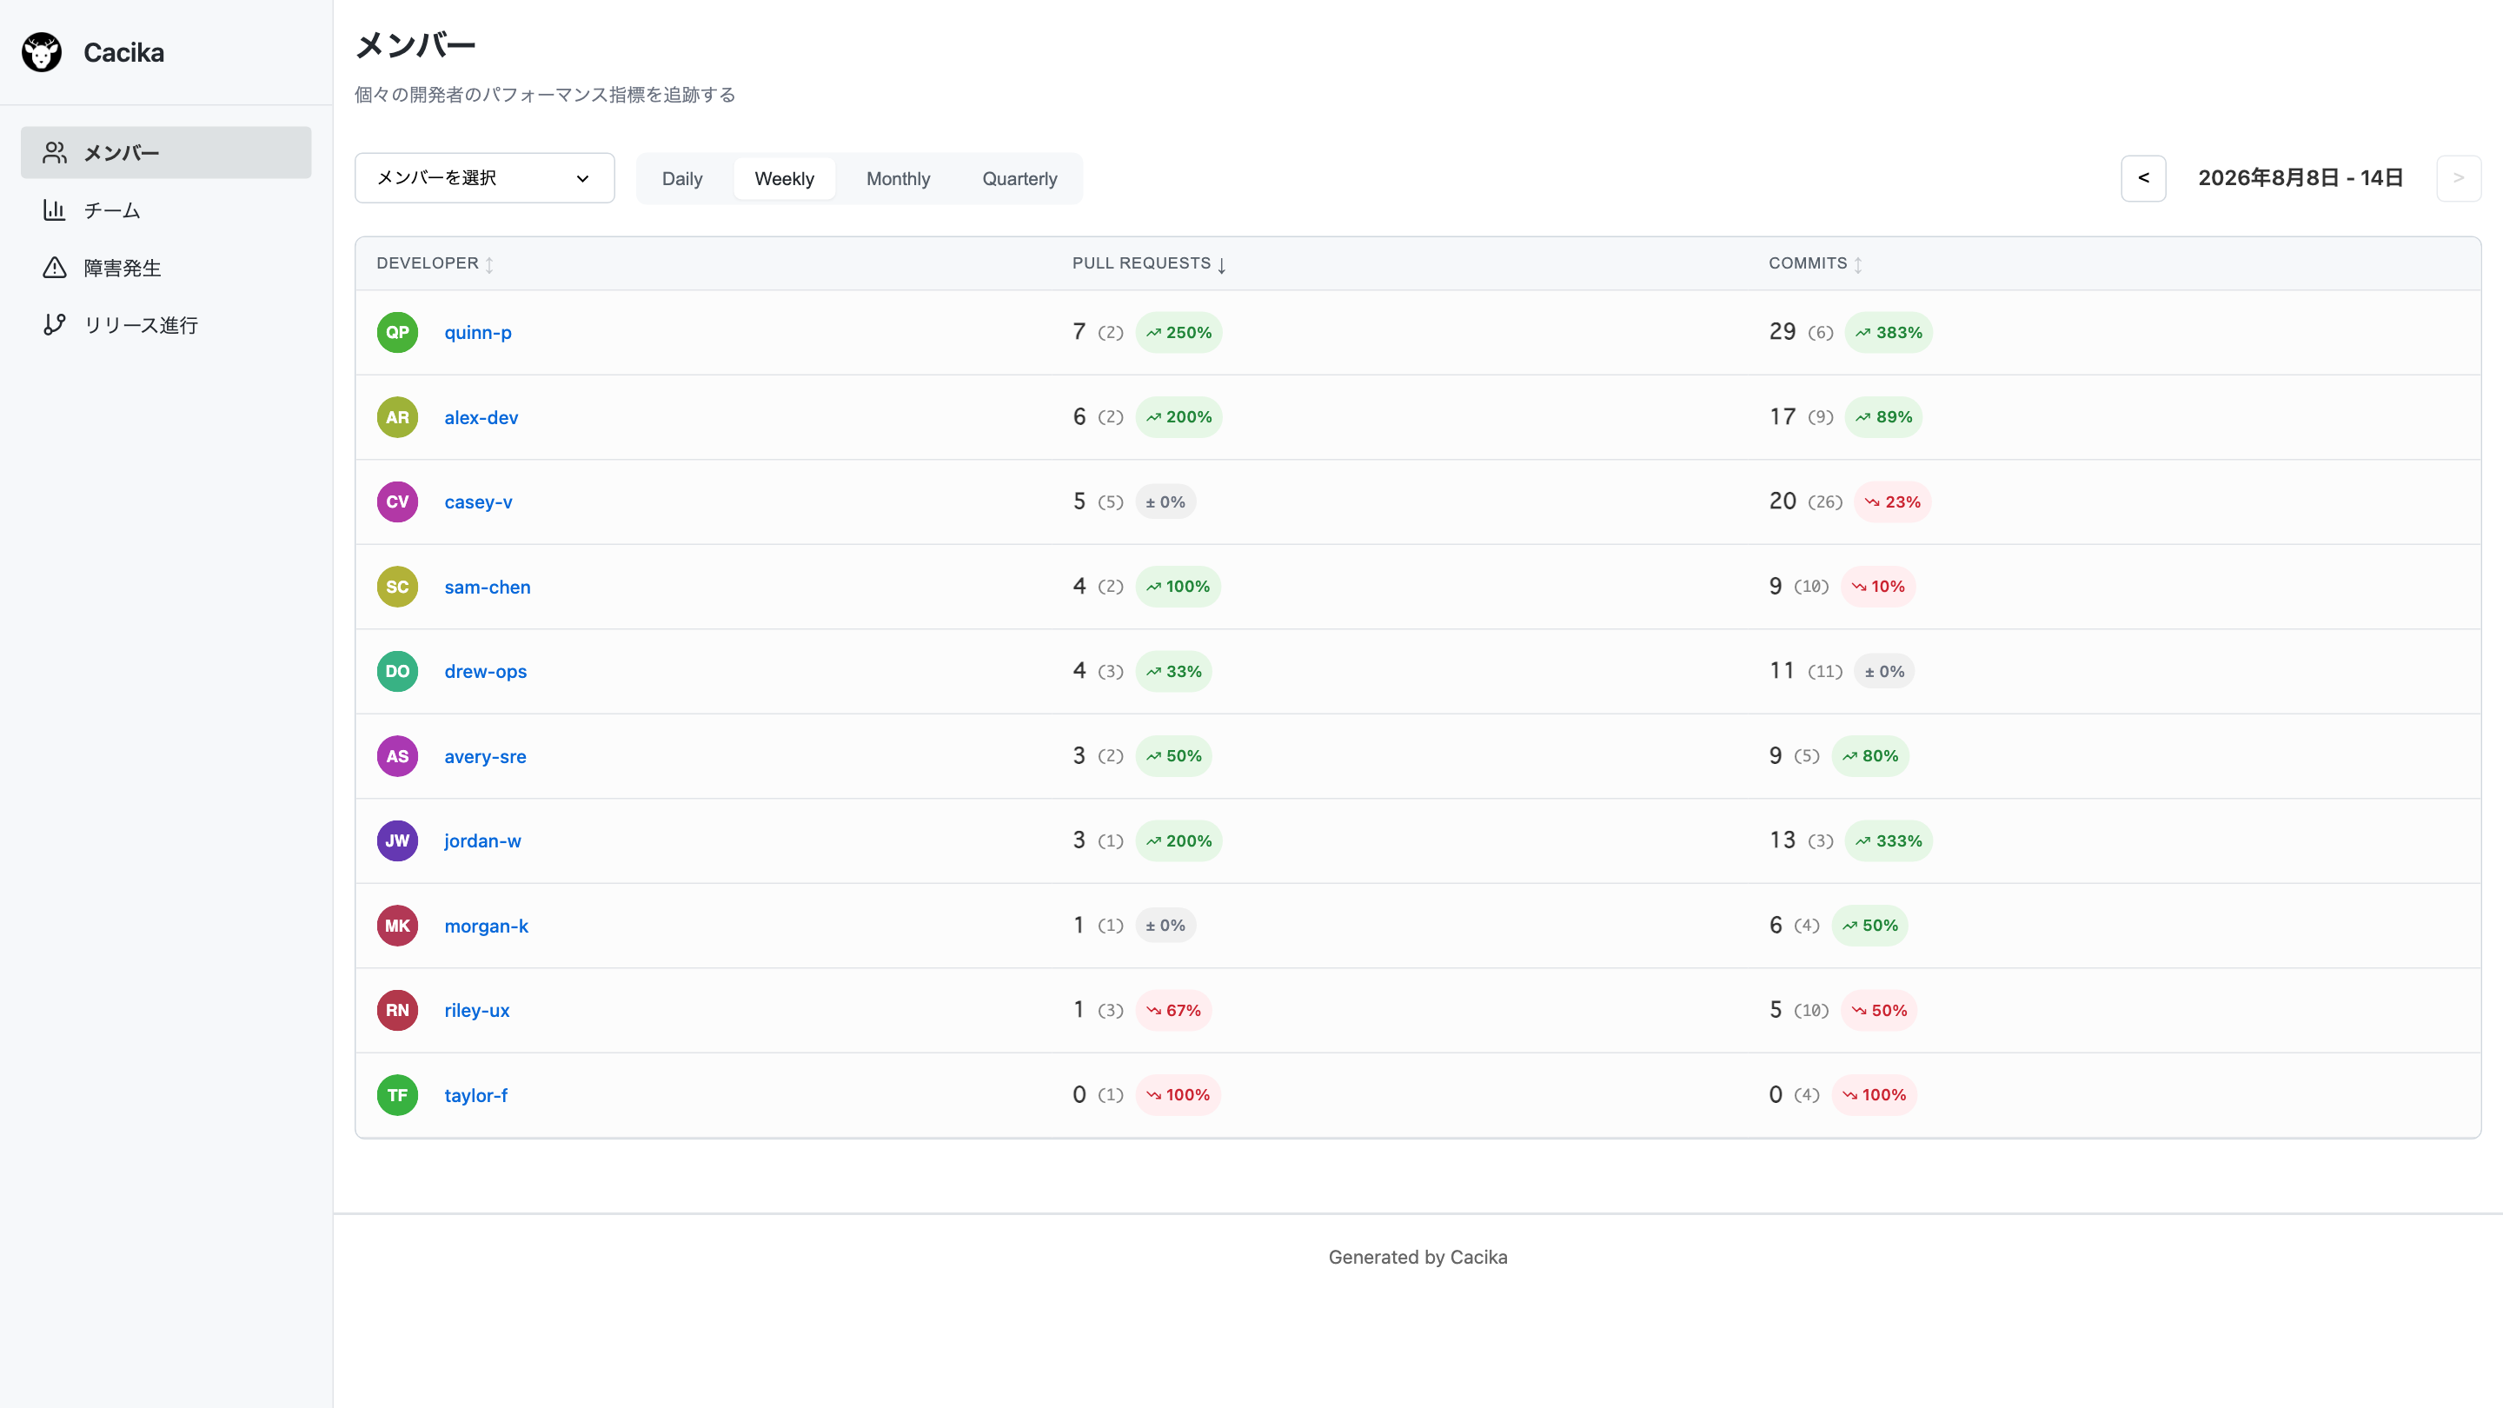Switch to the Daily tab
Screen dimensions: 2503x1408
point(682,179)
